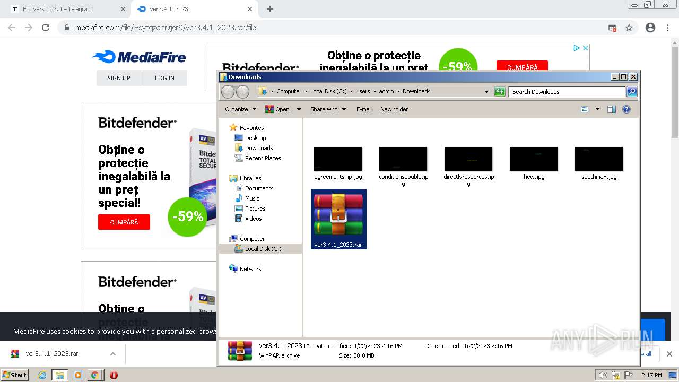This screenshot has width=679, height=382.
Task: Bookmark this page with the star icon
Action: coord(629,28)
